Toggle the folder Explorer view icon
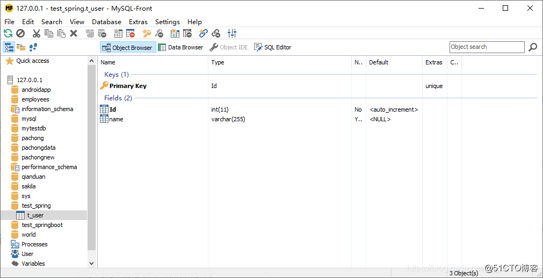543x278 pixels. pyautogui.click(x=21, y=47)
